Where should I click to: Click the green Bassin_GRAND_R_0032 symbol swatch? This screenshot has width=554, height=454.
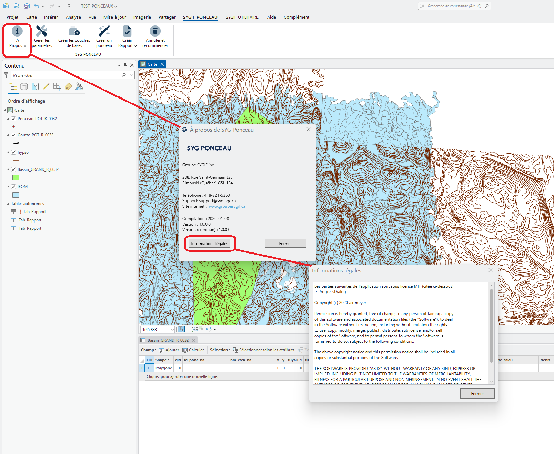[16, 178]
